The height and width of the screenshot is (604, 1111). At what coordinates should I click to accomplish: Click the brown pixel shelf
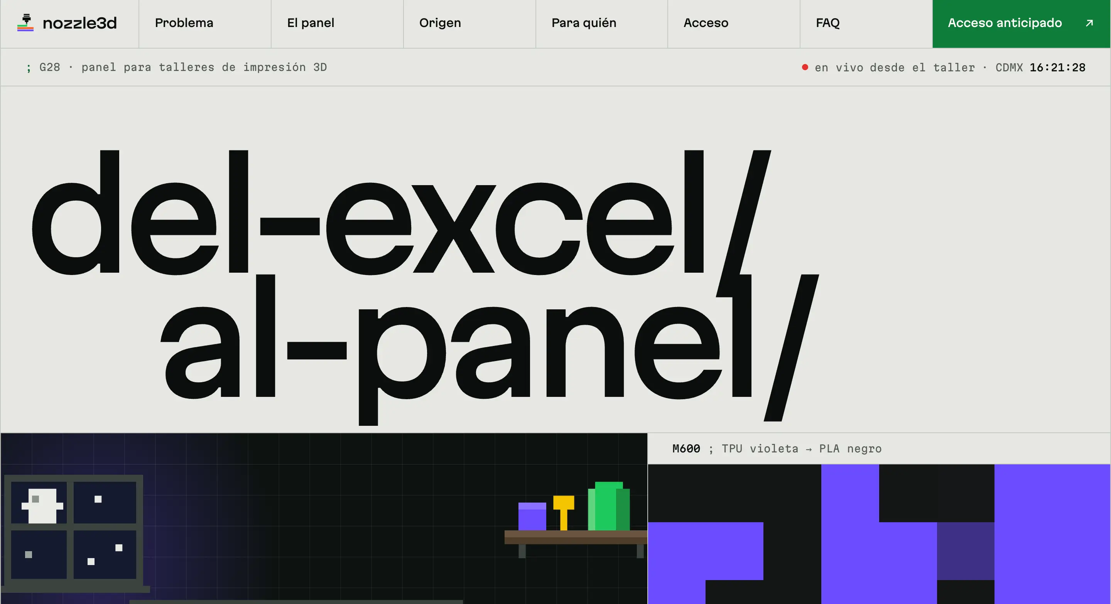pyautogui.click(x=576, y=538)
